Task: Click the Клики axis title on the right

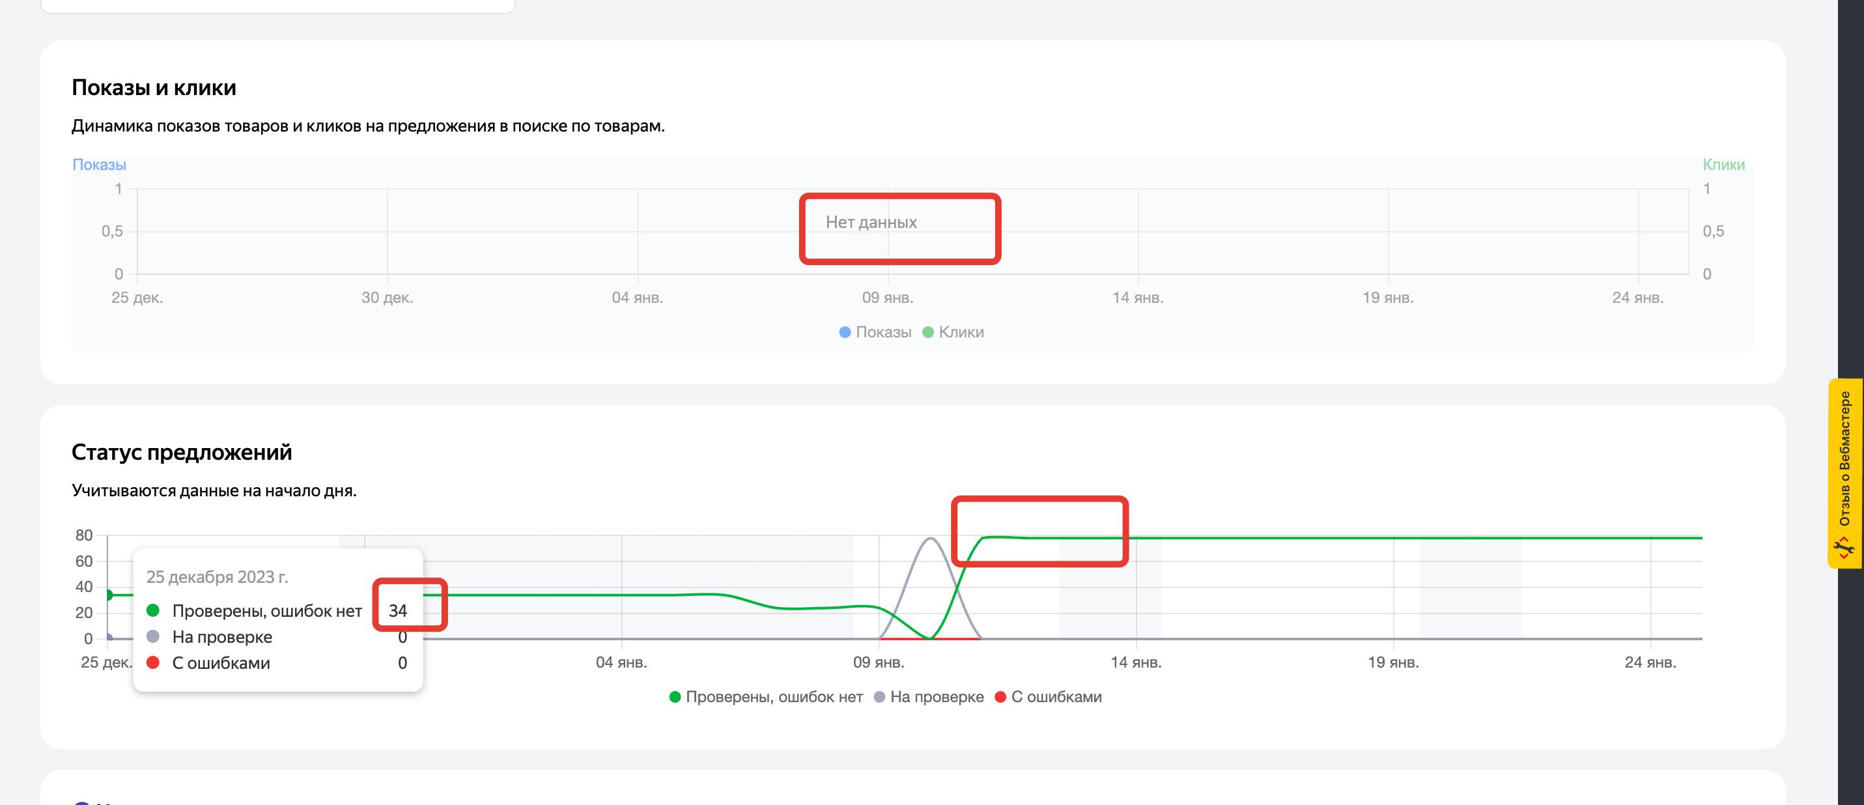Action: point(1723,165)
